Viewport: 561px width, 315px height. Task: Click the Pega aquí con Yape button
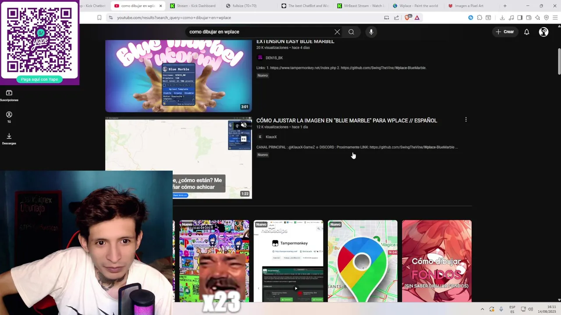pos(39,79)
